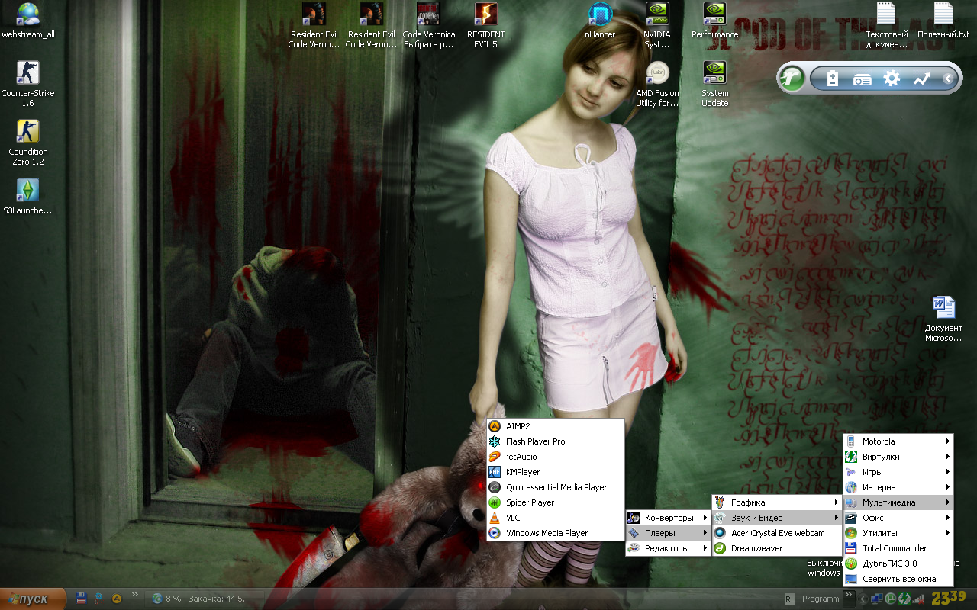Image resolution: width=977 pixels, height=610 pixels.
Task: Expand the Конверторы submenu
Action: click(x=668, y=518)
